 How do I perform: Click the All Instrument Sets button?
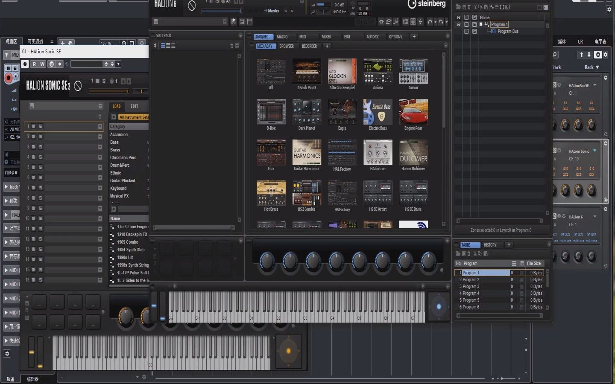134,117
